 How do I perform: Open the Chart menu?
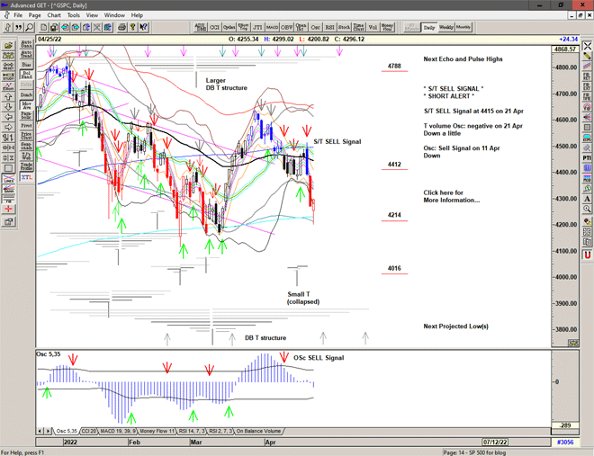click(54, 15)
